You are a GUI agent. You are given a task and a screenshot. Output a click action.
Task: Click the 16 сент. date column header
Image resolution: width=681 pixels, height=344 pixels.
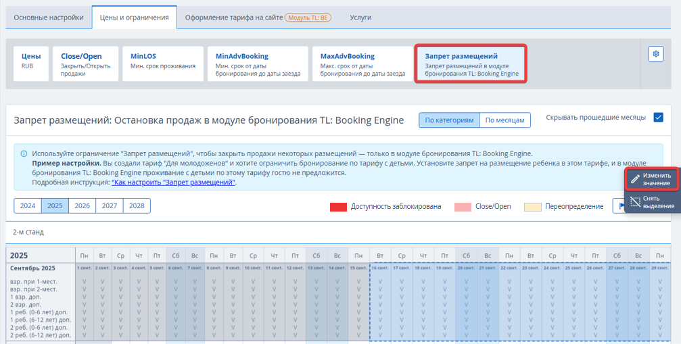tap(381, 268)
